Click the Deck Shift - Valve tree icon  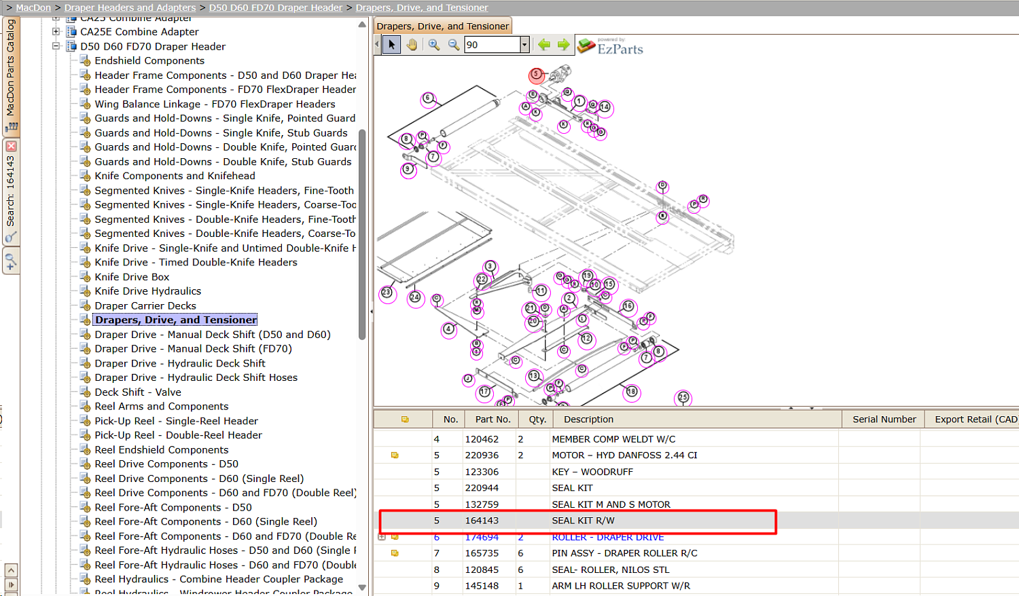coord(85,392)
